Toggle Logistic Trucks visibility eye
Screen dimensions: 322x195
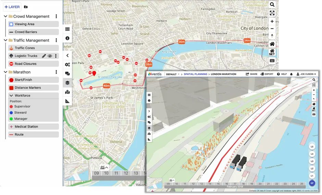(x=50, y=56)
